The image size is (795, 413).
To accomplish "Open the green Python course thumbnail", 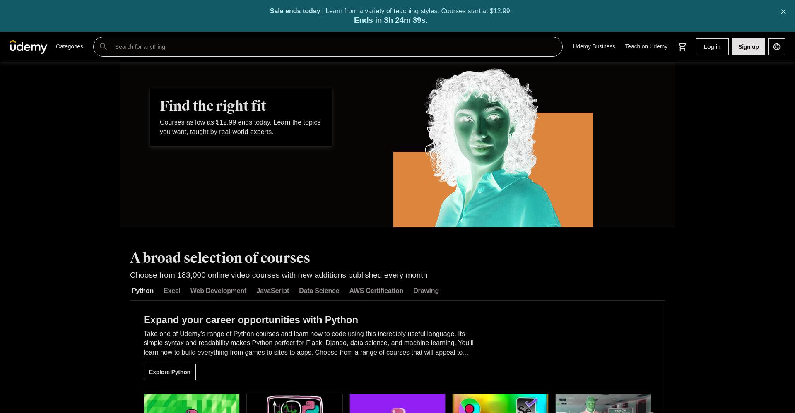I will pyautogui.click(x=192, y=403).
